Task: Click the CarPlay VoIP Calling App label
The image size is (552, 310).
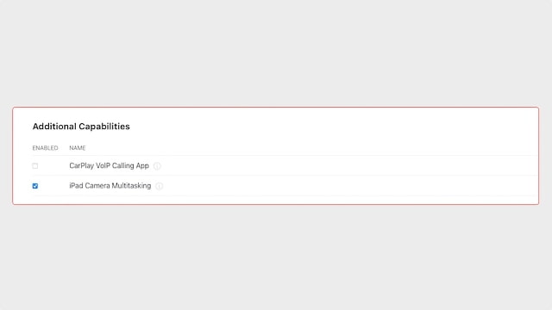Action: click(x=110, y=165)
